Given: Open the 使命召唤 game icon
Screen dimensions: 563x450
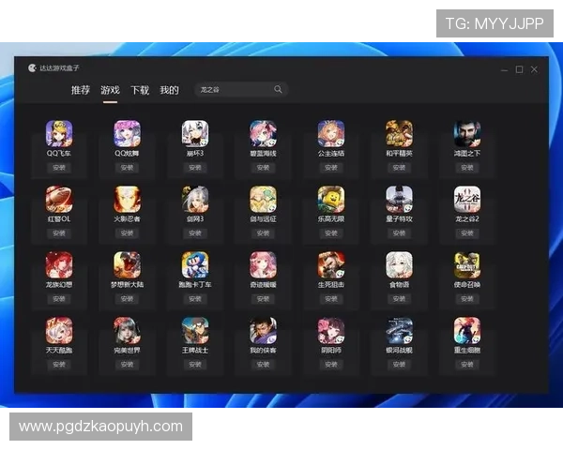Looking at the screenshot, I should point(467,264).
